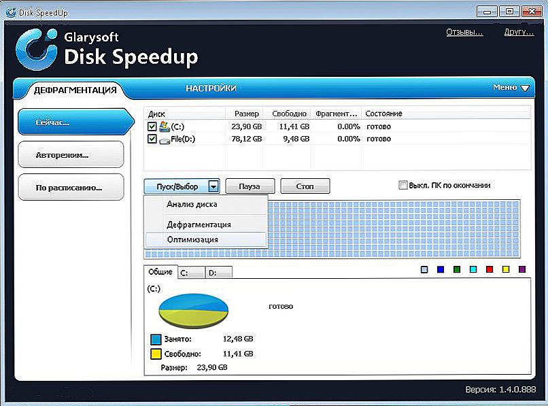Switch to the НАСТРОЙКИ tab
This screenshot has width=548, height=406.
[x=211, y=88]
